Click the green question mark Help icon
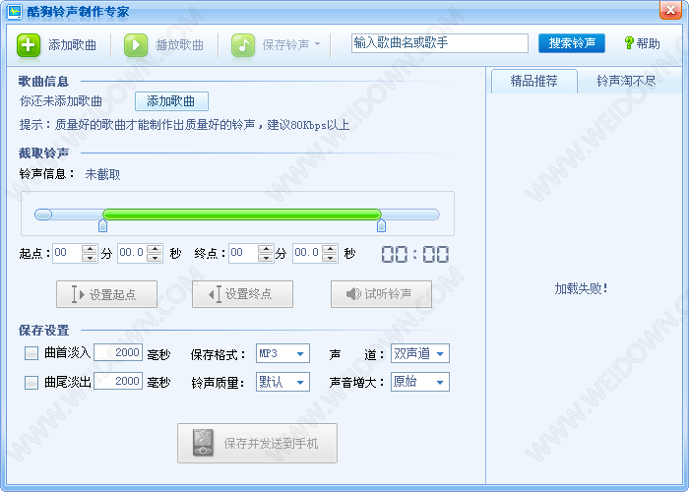This screenshot has height=492, width=689. pos(629,43)
